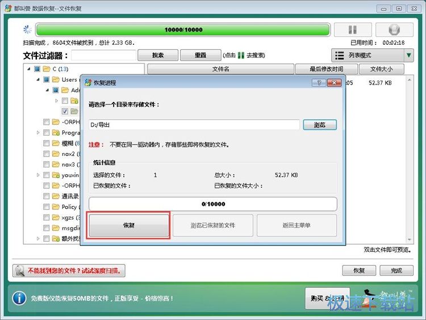Click the Reset (重置) button

201,55
